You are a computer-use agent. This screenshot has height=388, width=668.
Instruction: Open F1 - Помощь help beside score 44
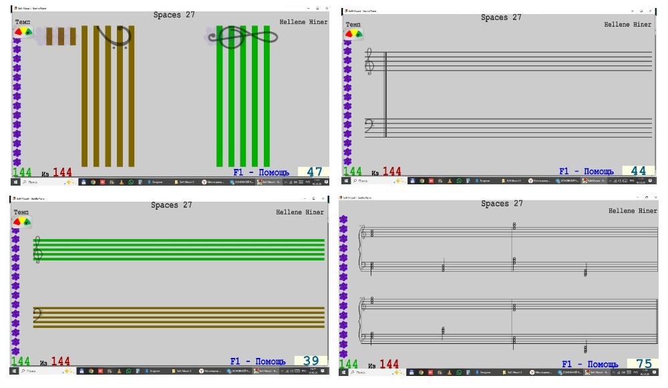(586, 172)
